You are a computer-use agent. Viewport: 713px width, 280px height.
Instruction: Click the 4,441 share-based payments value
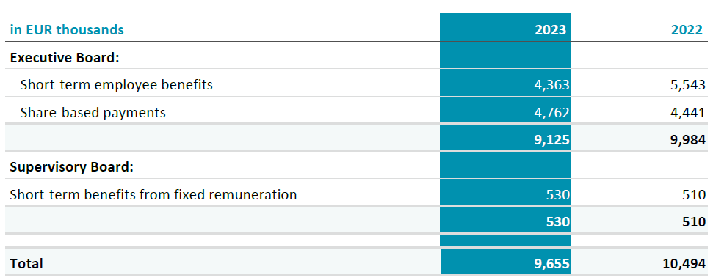[688, 113]
